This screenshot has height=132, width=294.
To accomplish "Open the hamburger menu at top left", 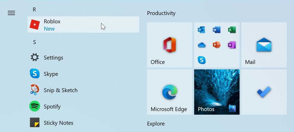I will [x=11, y=13].
